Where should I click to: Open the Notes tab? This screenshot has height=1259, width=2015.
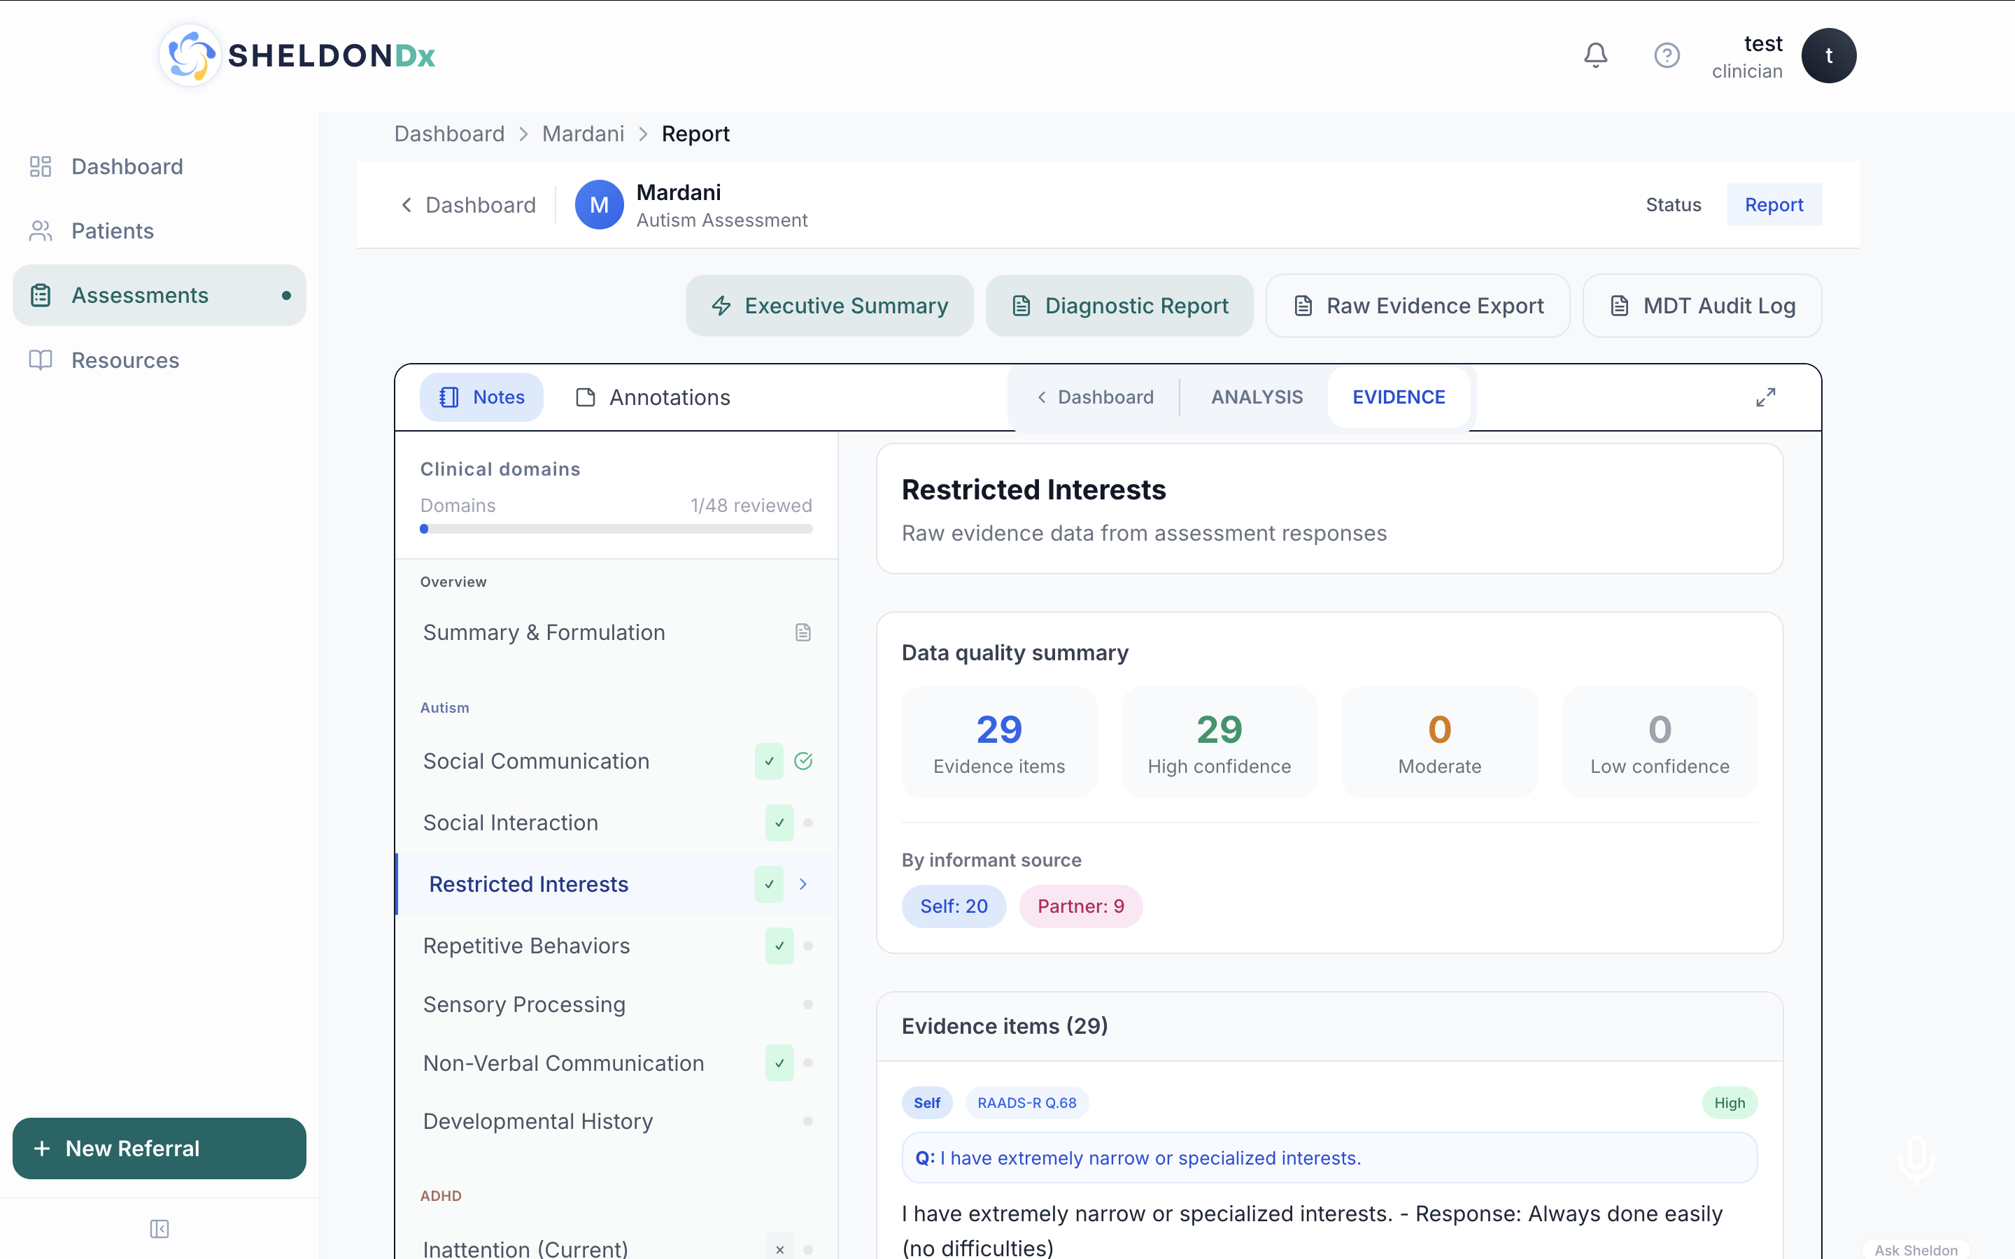[x=481, y=397]
